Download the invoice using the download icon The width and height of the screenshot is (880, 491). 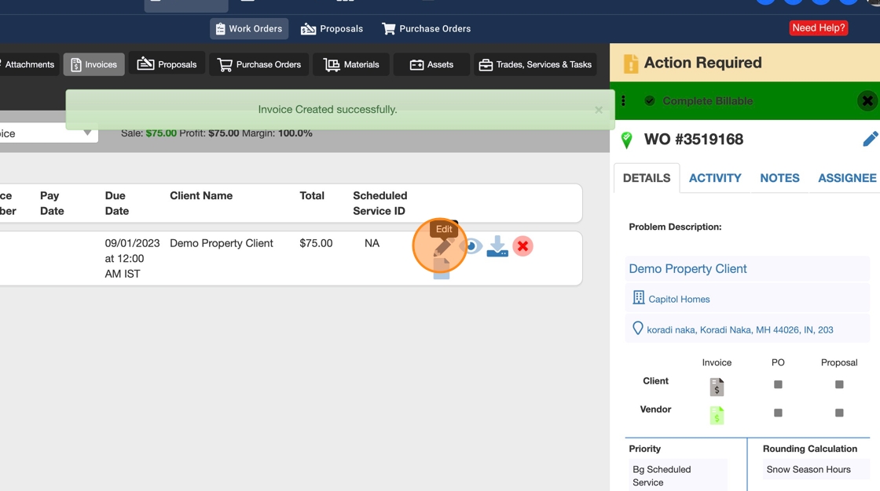(x=497, y=246)
